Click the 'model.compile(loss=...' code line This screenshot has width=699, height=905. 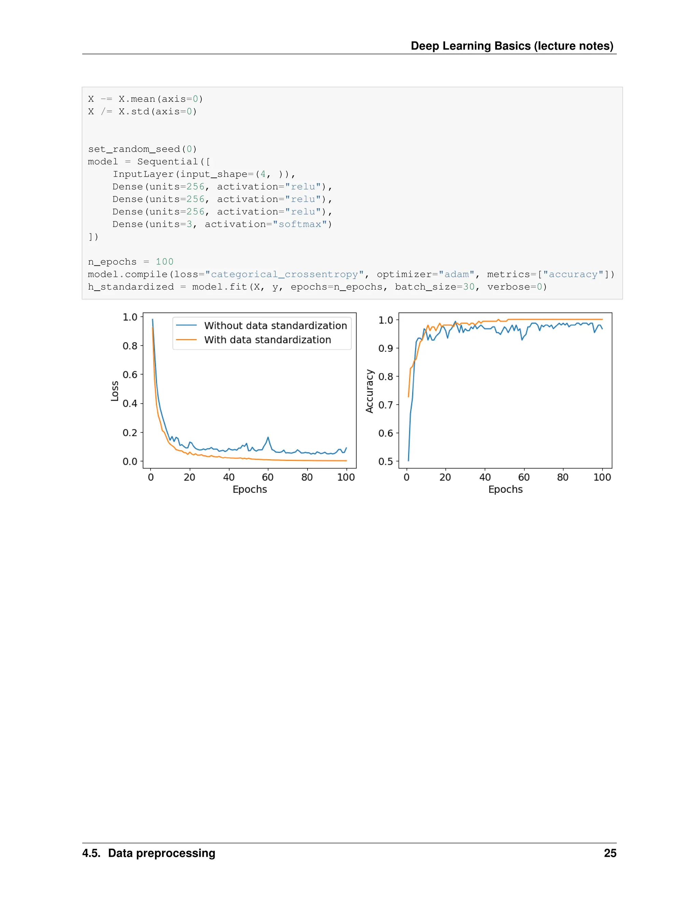351,274
